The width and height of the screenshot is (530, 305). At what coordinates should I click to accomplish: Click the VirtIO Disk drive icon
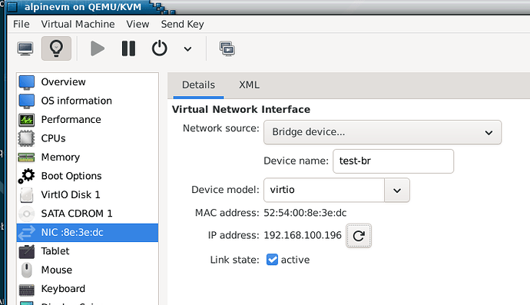point(27,195)
